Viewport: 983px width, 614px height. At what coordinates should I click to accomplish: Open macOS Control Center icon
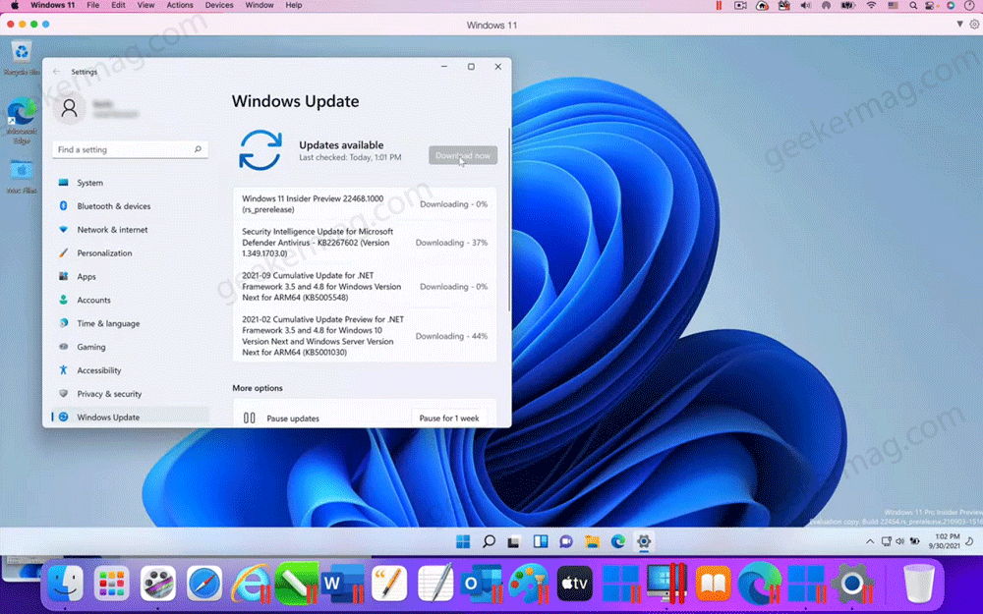(930, 6)
